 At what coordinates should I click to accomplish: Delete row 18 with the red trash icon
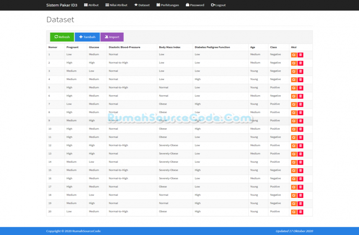click(300, 195)
